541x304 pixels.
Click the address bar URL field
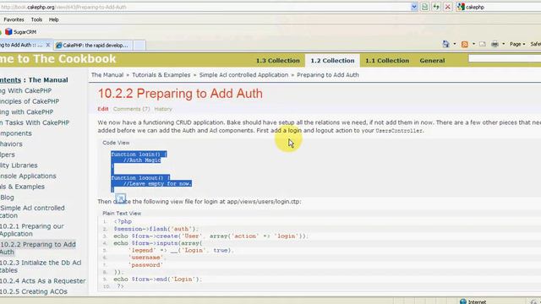point(205,7)
